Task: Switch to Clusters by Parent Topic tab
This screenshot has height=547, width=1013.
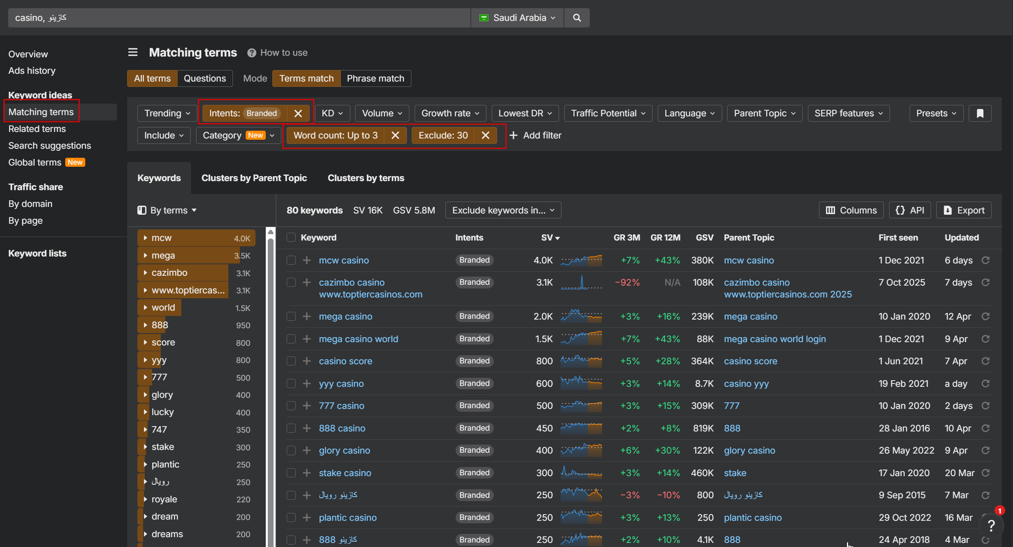Action: [x=254, y=178]
